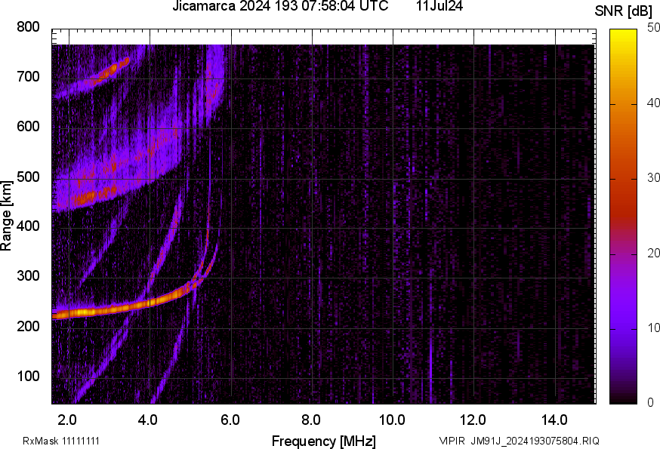Click the frequency tick label '10.0'
This screenshot has width=660, height=449.
pos(392,420)
